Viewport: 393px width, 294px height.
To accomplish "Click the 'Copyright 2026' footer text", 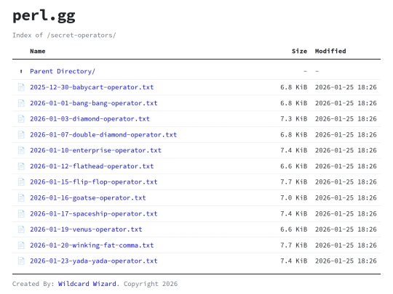I will (x=151, y=284).
